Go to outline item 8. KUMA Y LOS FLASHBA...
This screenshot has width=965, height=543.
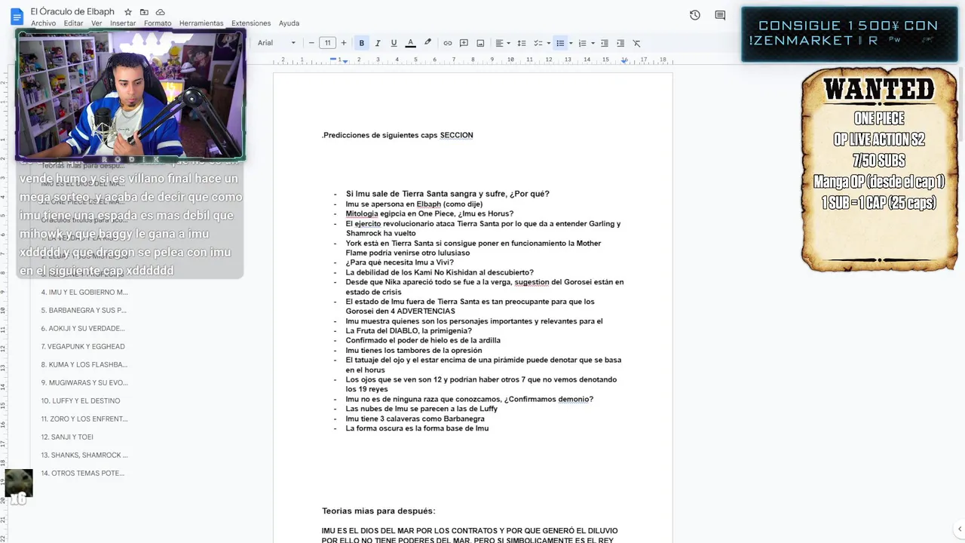click(x=84, y=364)
